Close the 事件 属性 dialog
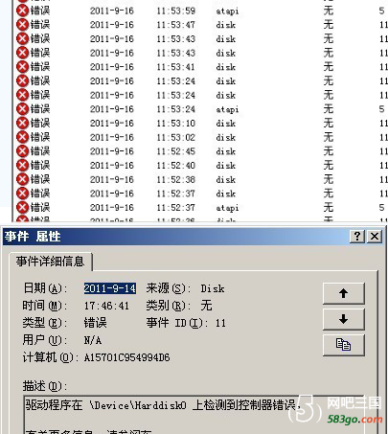 [x=375, y=237]
